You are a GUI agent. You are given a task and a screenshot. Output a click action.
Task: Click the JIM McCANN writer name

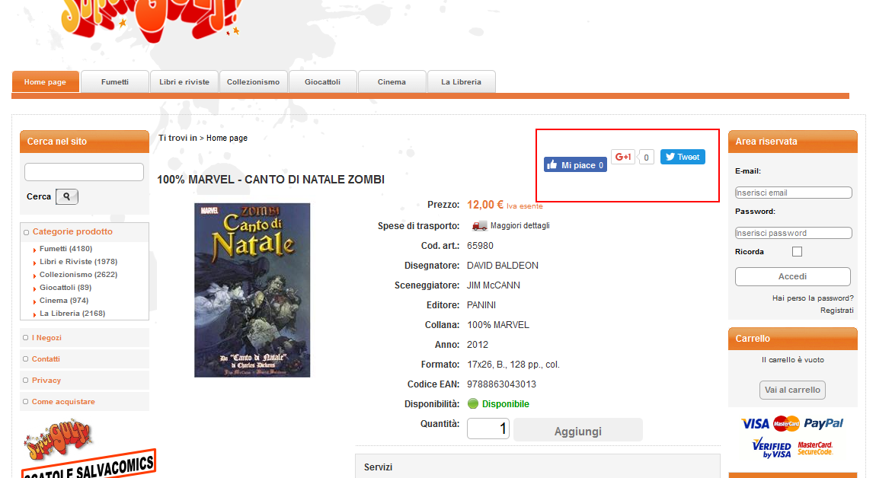pos(494,285)
